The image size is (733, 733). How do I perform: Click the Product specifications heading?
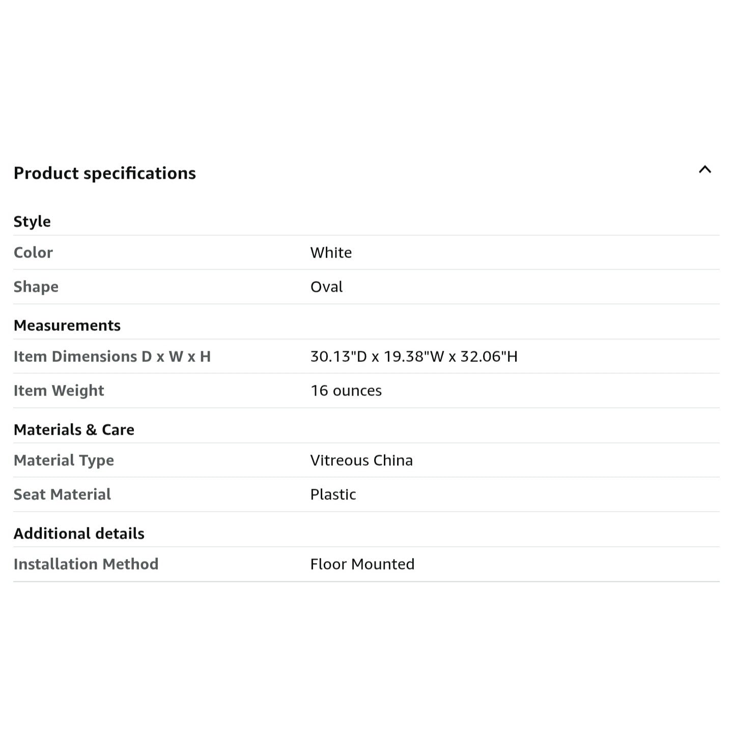pos(104,174)
